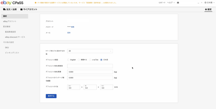Open 注文 / 出荷 with the truck icon
Image resolution: width=216 pixels, height=109 pixels.
point(10,9)
